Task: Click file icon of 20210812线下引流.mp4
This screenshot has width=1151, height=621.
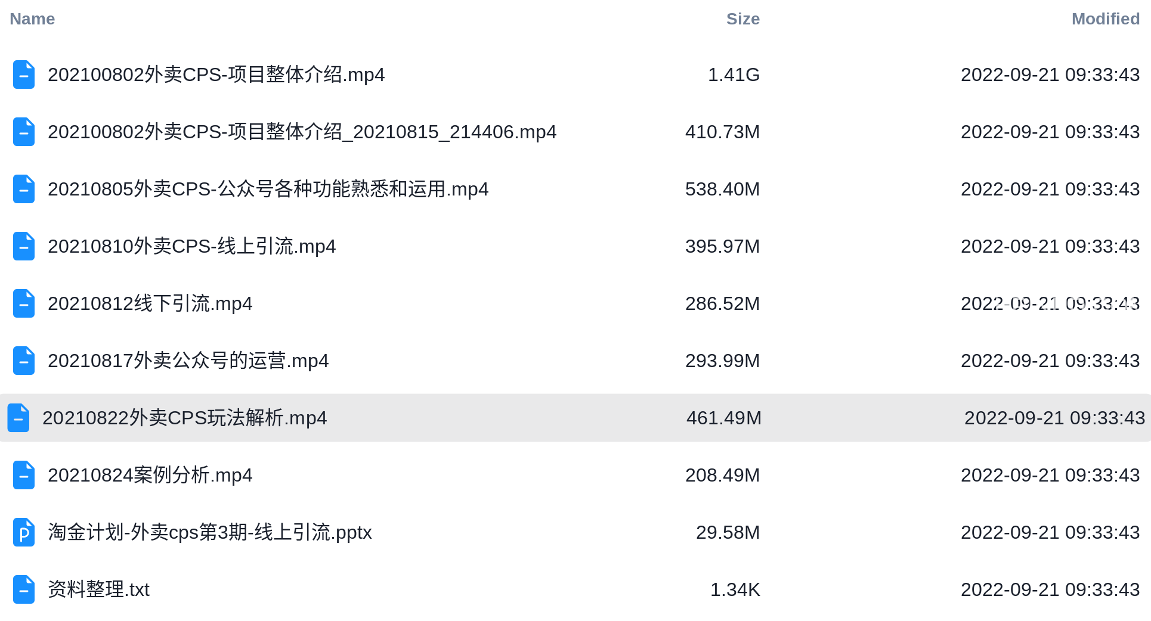Action: [24, 303]
